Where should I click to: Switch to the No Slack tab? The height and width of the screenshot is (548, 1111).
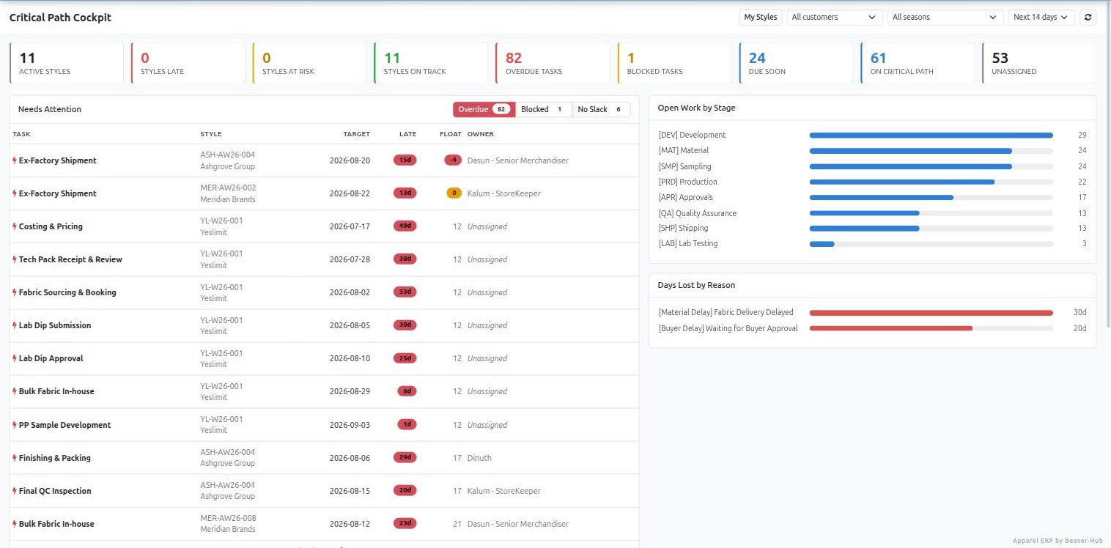tap(601, 109)
